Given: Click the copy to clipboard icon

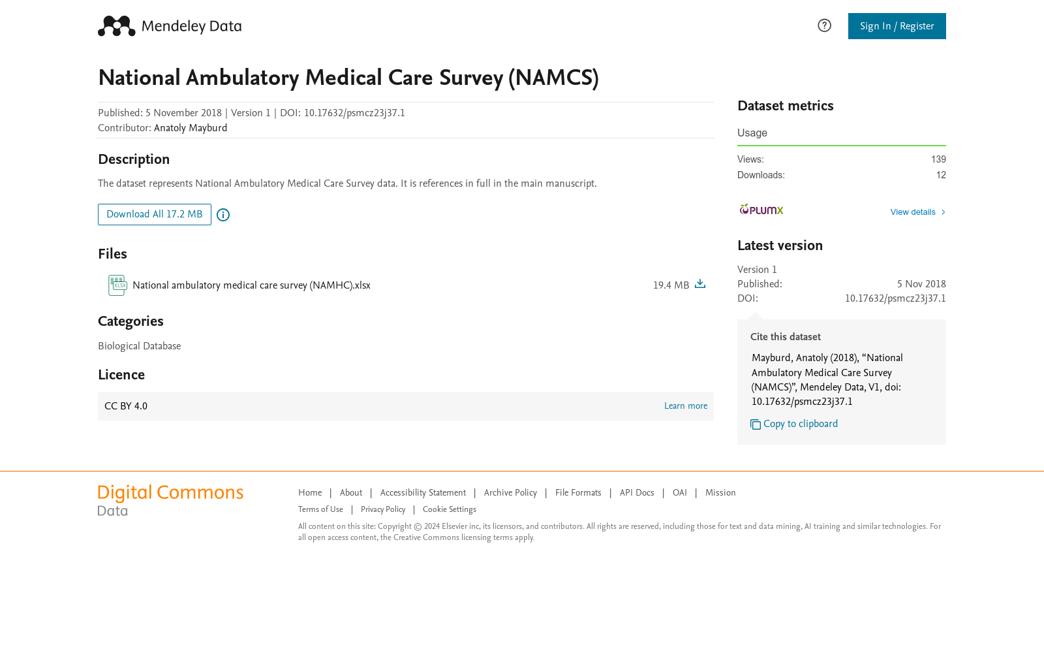Looking at the screenshot, I should tap(756, 424).
